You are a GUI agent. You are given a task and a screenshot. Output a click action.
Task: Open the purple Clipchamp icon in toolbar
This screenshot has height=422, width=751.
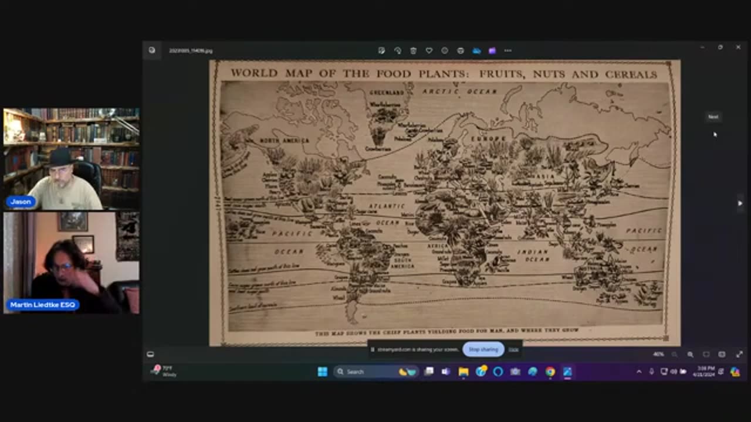[492, 50]
